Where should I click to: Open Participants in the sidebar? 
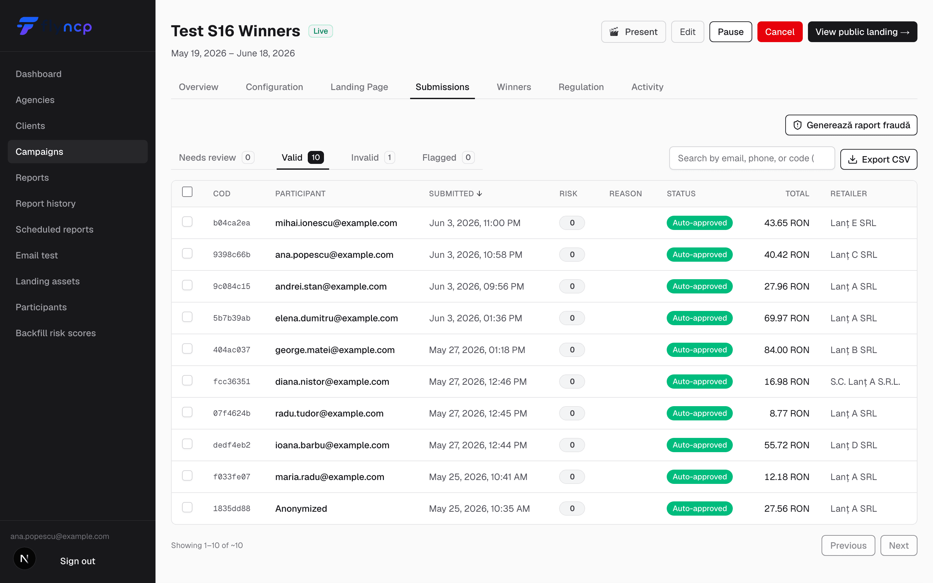[x=77, y=307]
